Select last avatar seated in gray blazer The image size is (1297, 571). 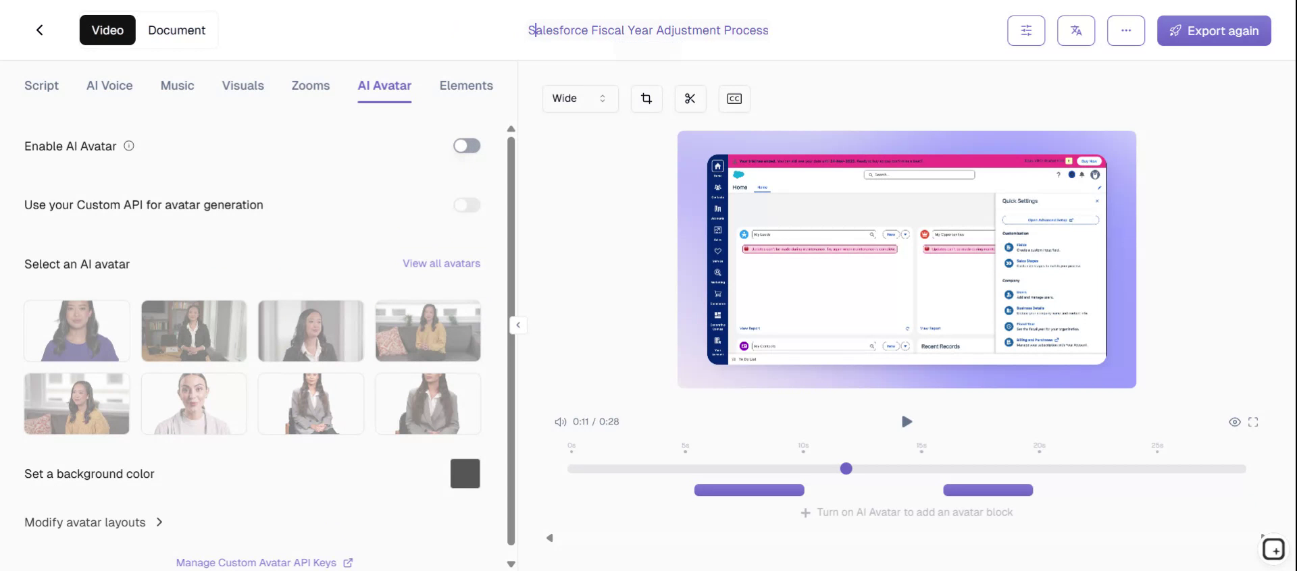tap(428, 404)
